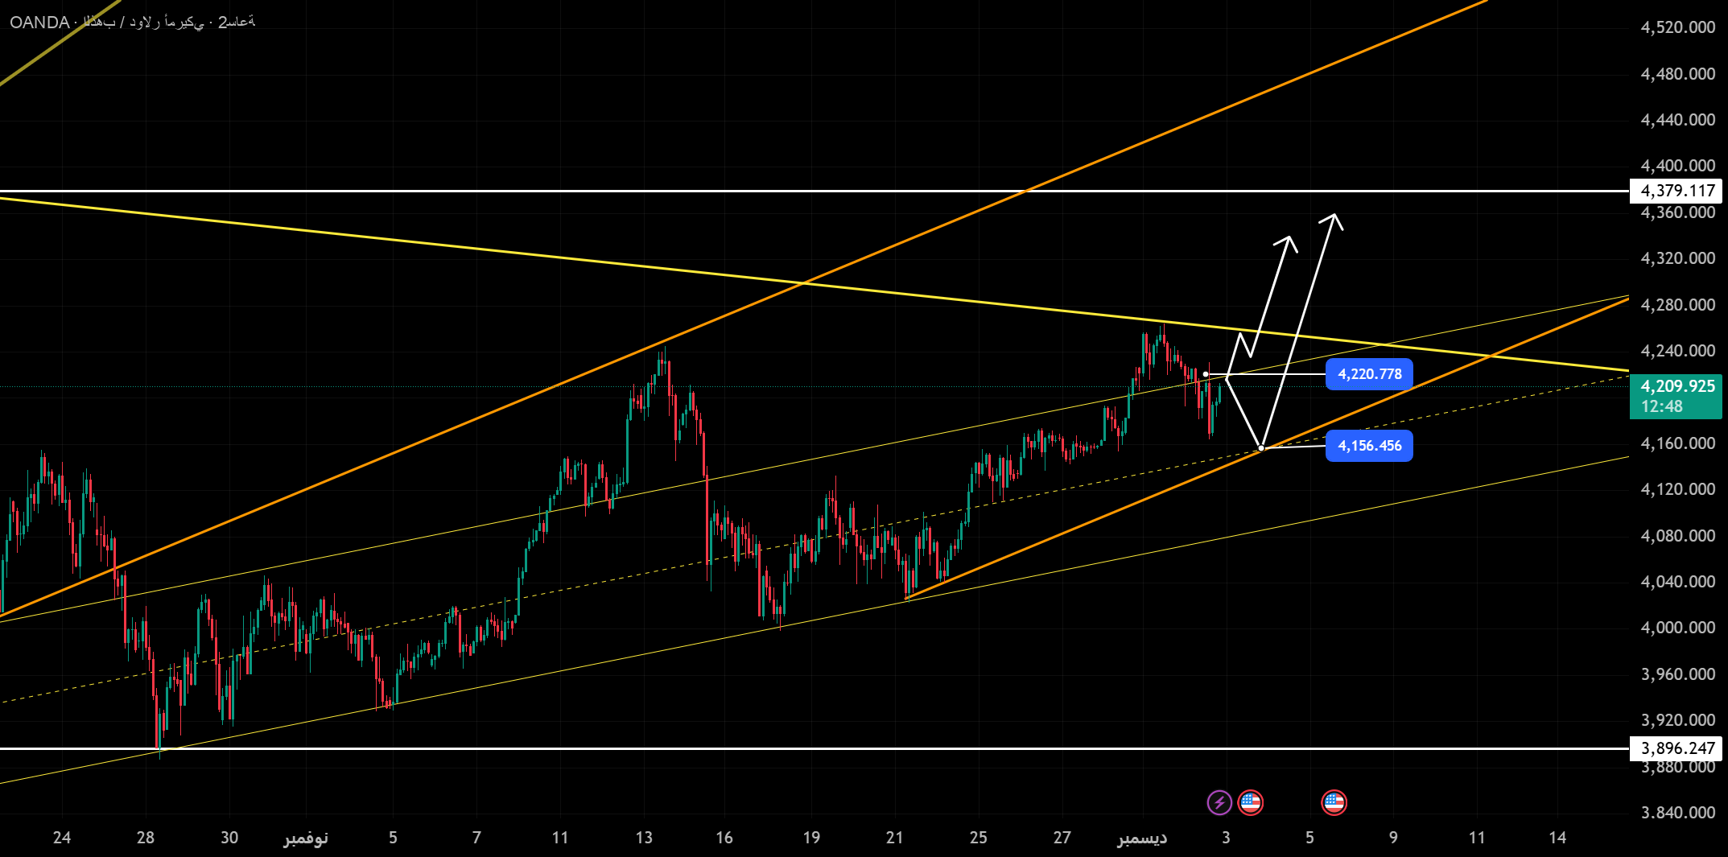Click date 25 on the time axis
1728x857 pixels.
(x=978, y=838)
